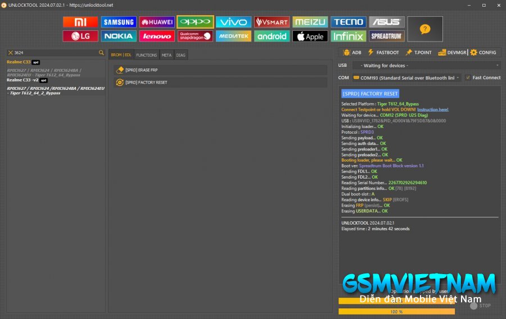Click the [SPRD] FACTORY RESET log header
This screenshot has height=319, width=506.
370,93
